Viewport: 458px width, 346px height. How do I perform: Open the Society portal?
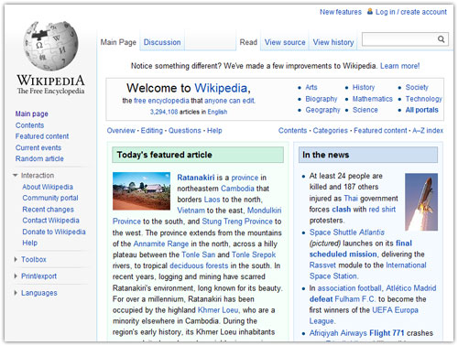(417, 87)
